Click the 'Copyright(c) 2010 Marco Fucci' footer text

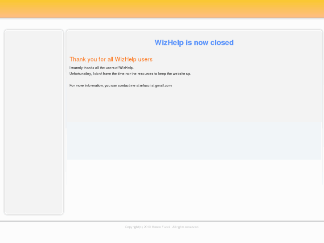pyautogui.click(x=162, y=227)
